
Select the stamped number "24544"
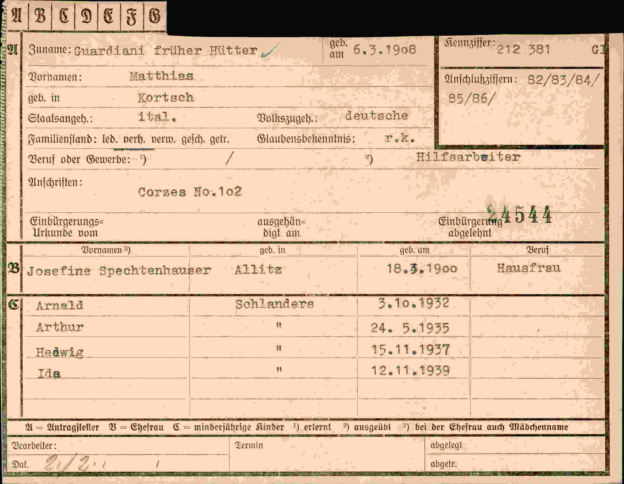point(519,215)
